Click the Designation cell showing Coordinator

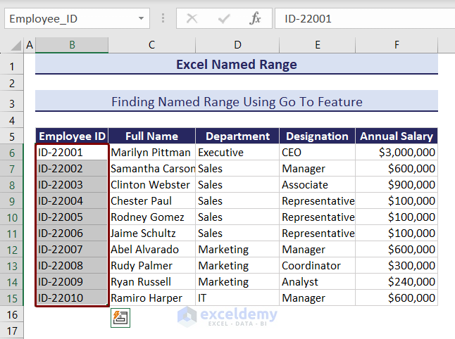point(317,266)
